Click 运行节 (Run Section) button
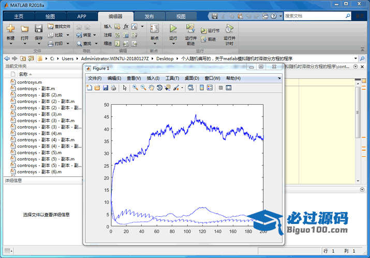The width and height of the screenshot is (370, 258). (210, 30)
